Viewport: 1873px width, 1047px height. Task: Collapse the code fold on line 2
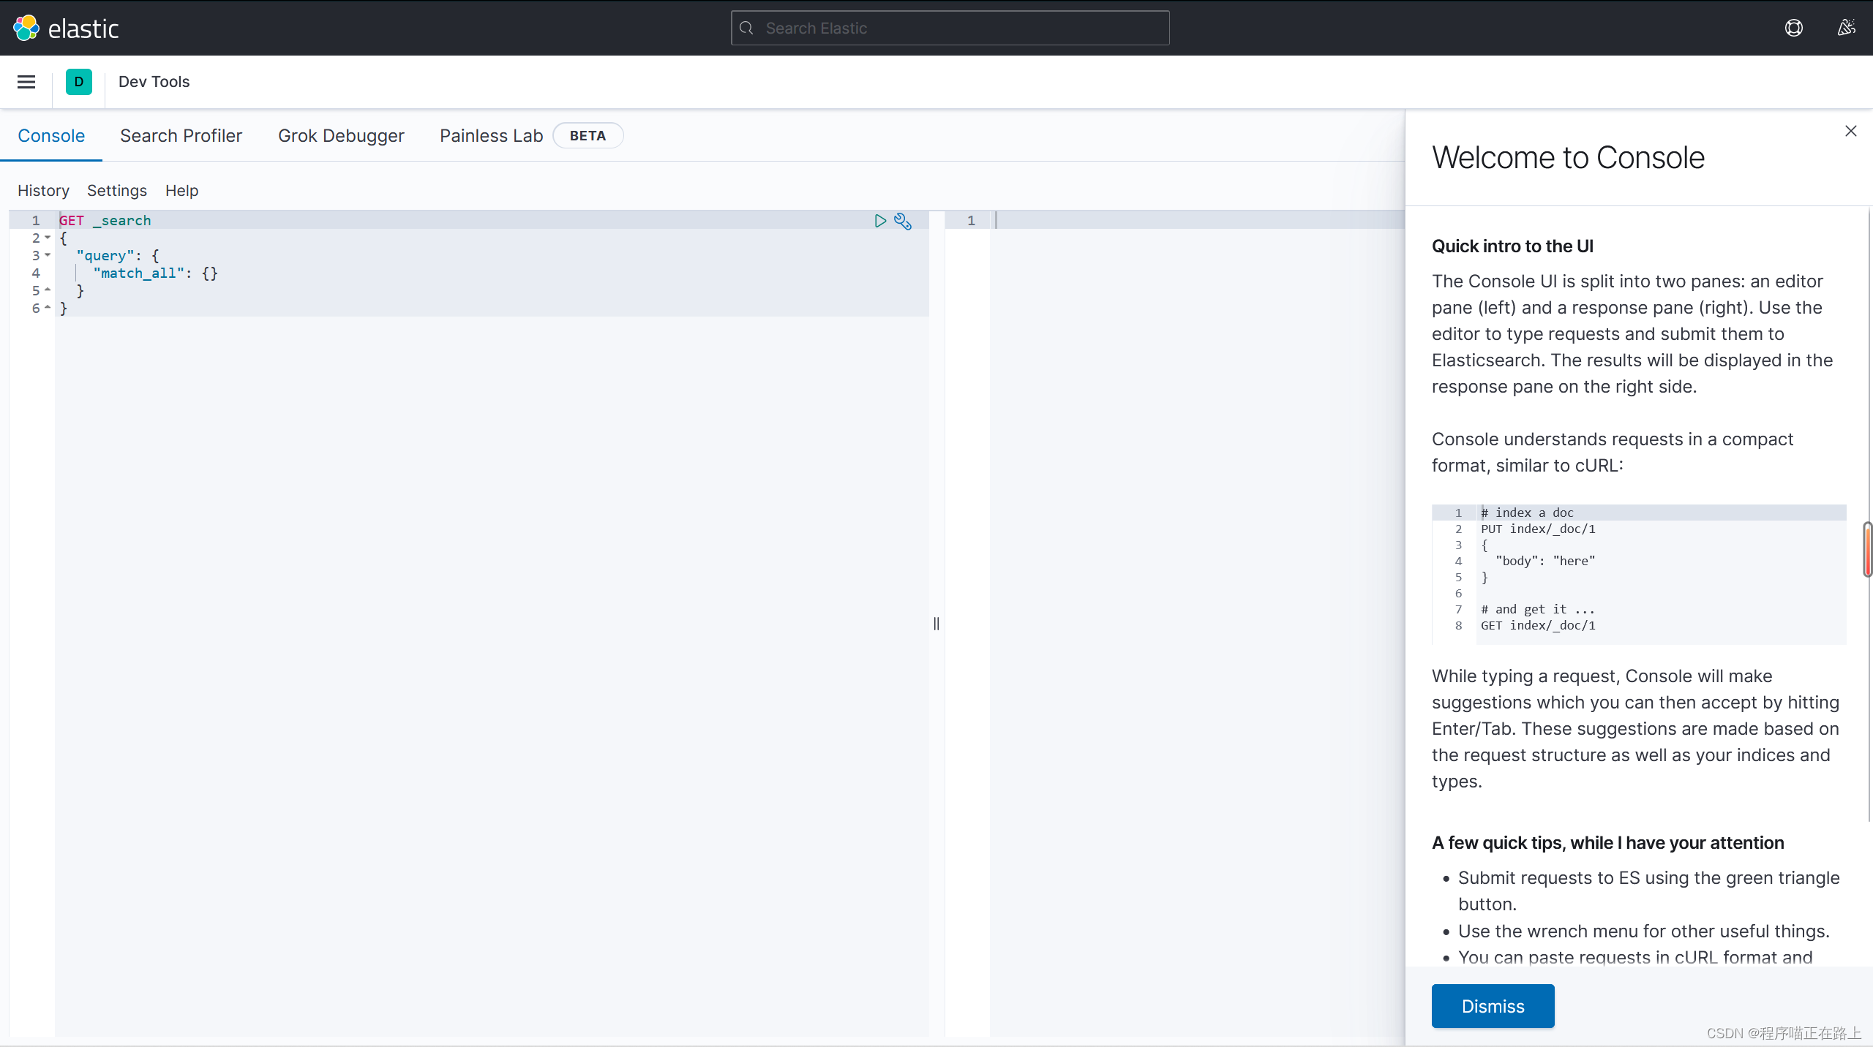(48, 238)
